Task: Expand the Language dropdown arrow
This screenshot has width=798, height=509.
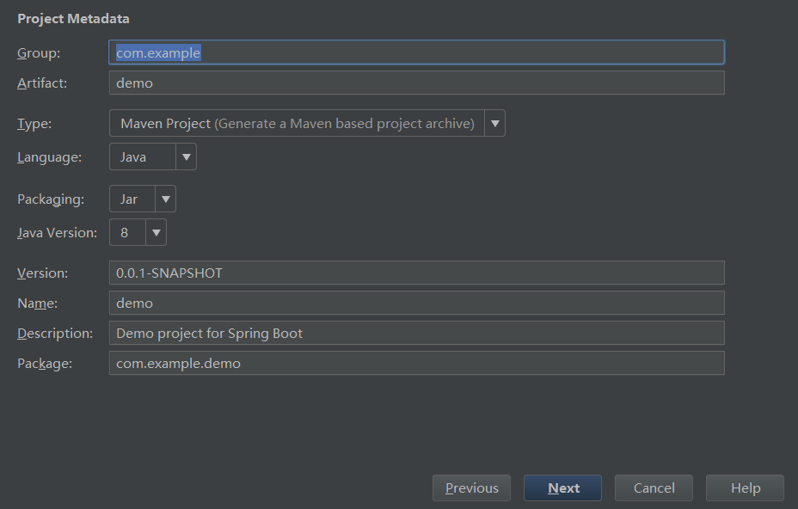Action: click(x=186, y=156)
